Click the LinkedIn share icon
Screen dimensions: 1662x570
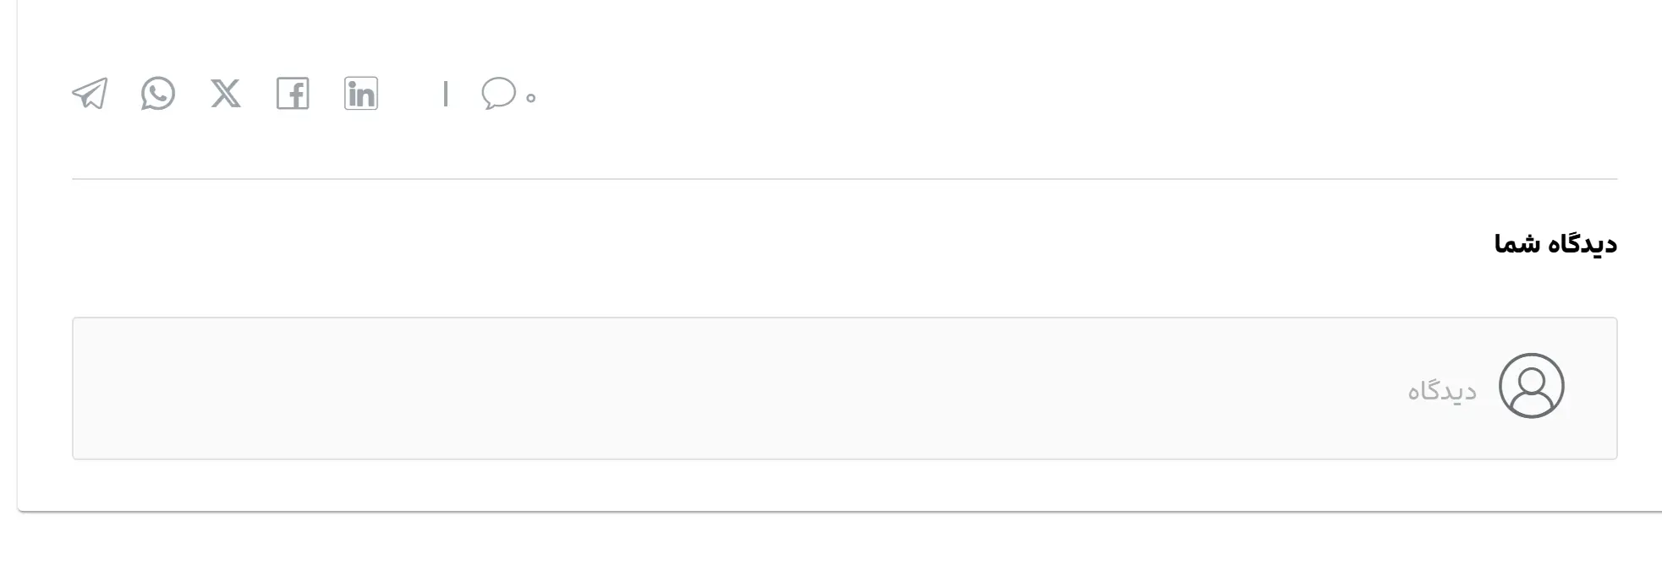click(361, 94)
